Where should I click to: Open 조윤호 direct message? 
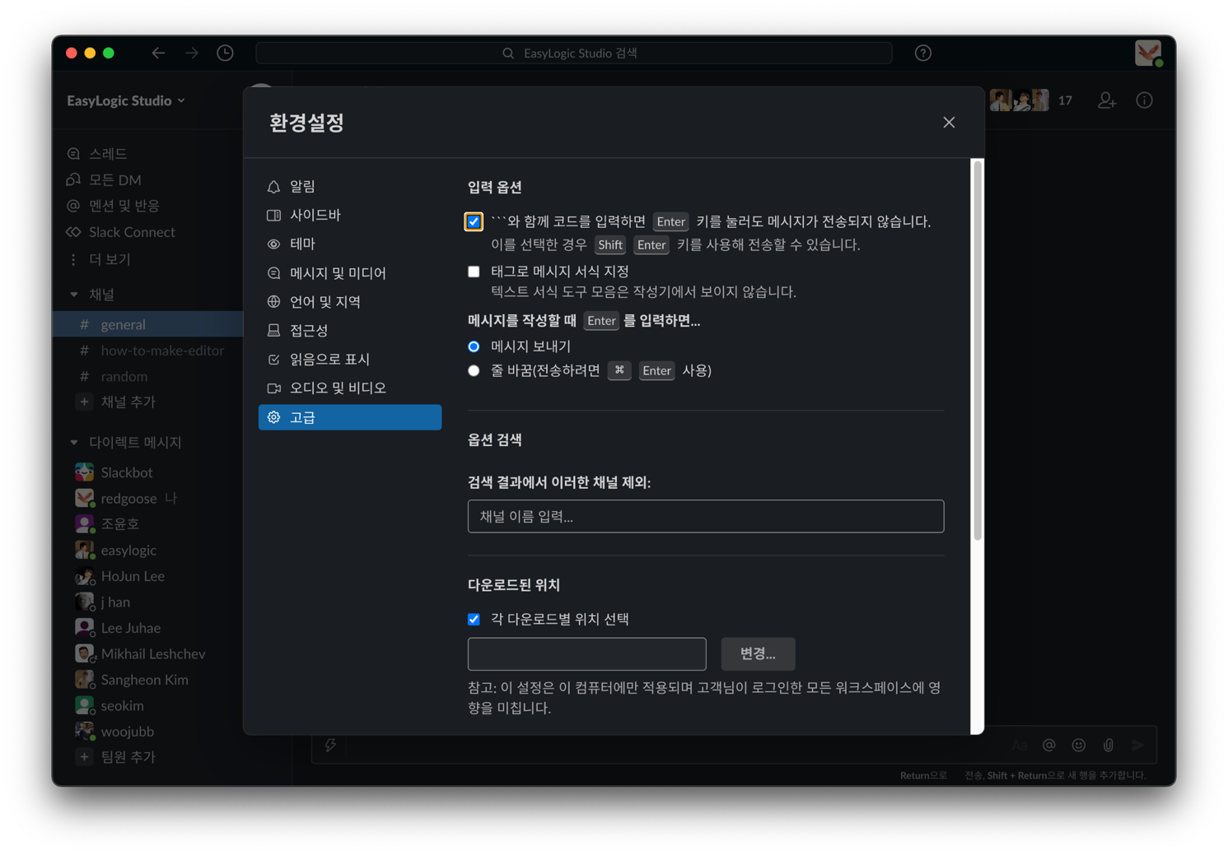pos(108,523)
